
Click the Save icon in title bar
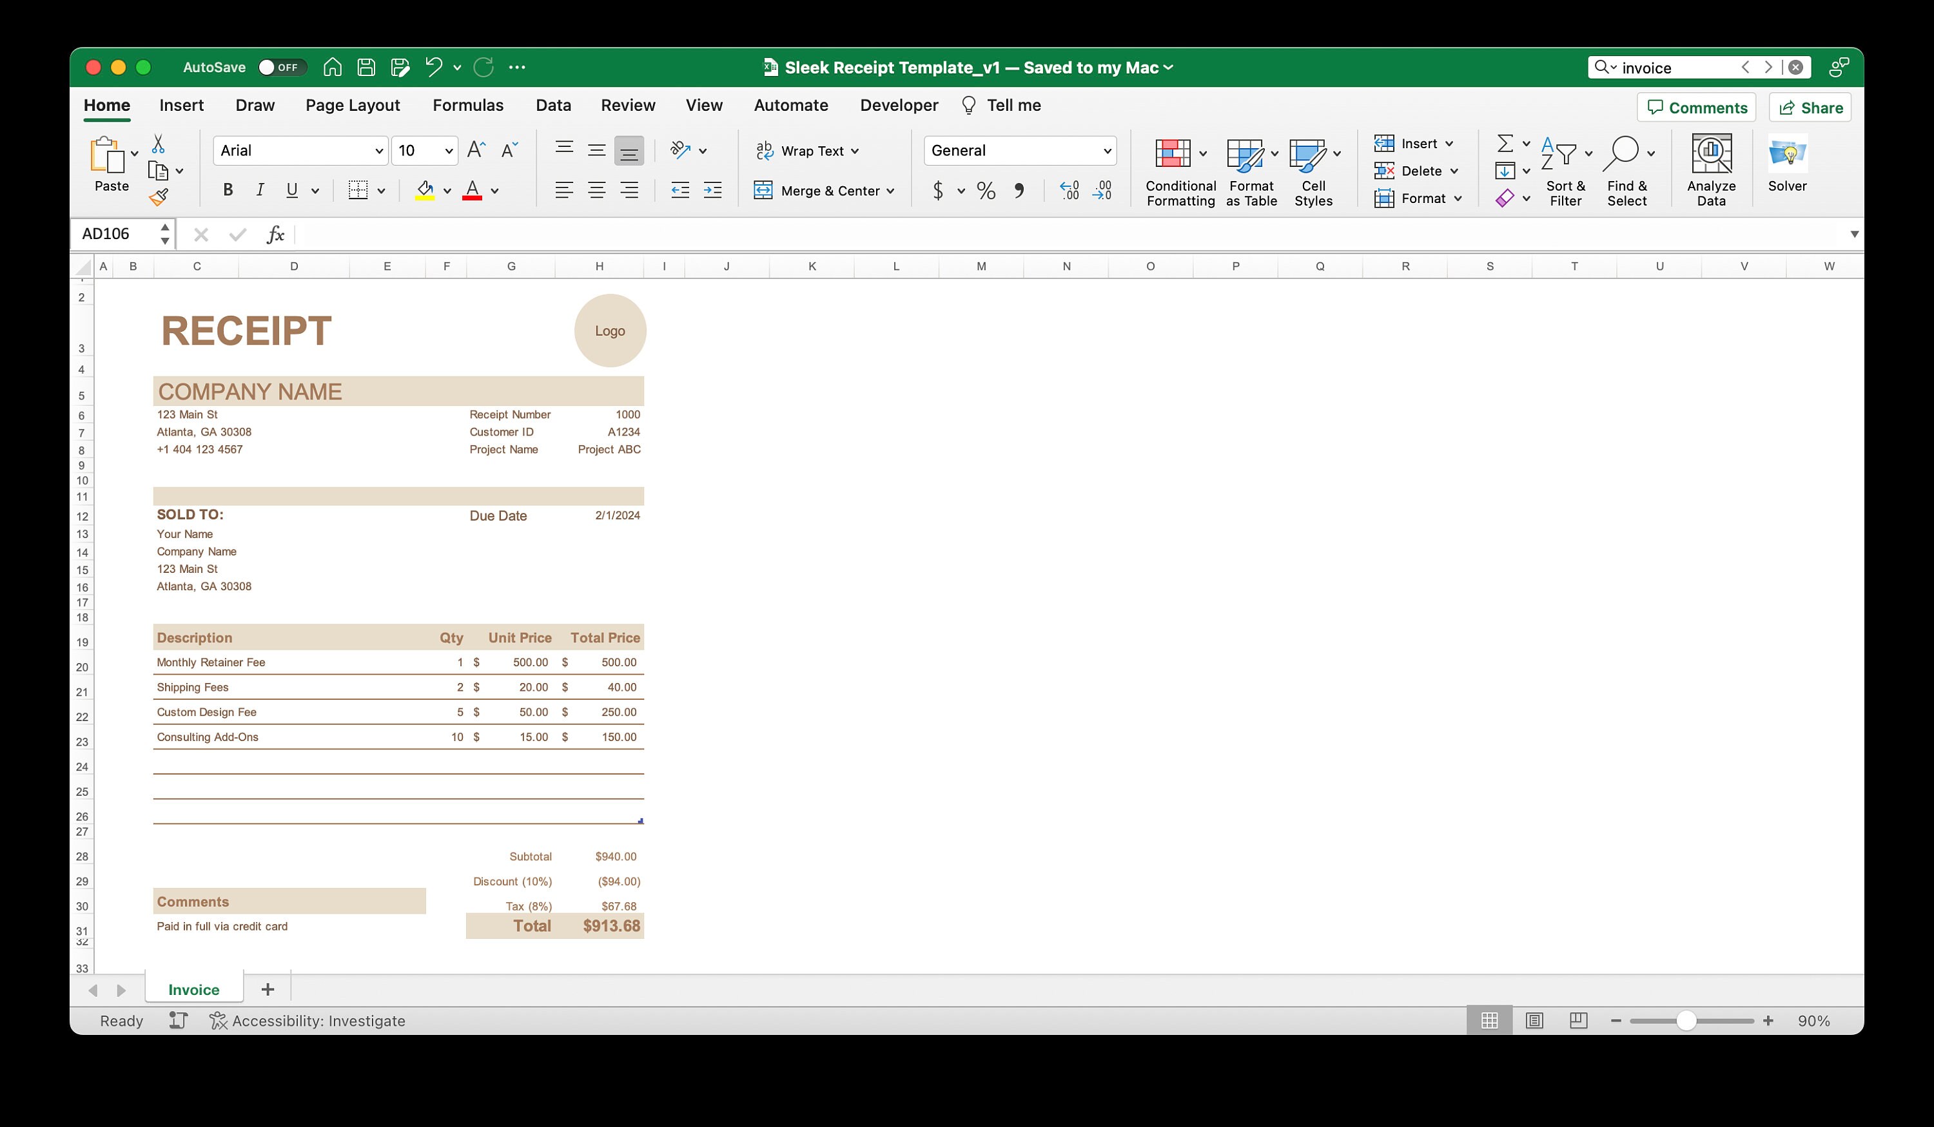366,68
